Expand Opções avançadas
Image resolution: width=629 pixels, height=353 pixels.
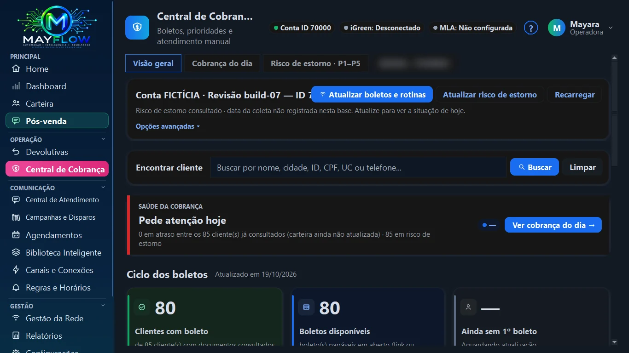point(168,126)
